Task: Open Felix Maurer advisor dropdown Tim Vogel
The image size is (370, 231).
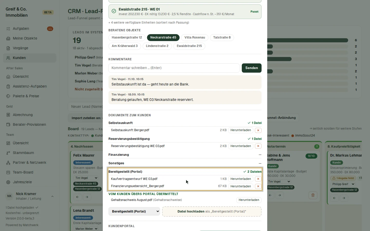Action: pyautogui.click(x=86, y=178)
